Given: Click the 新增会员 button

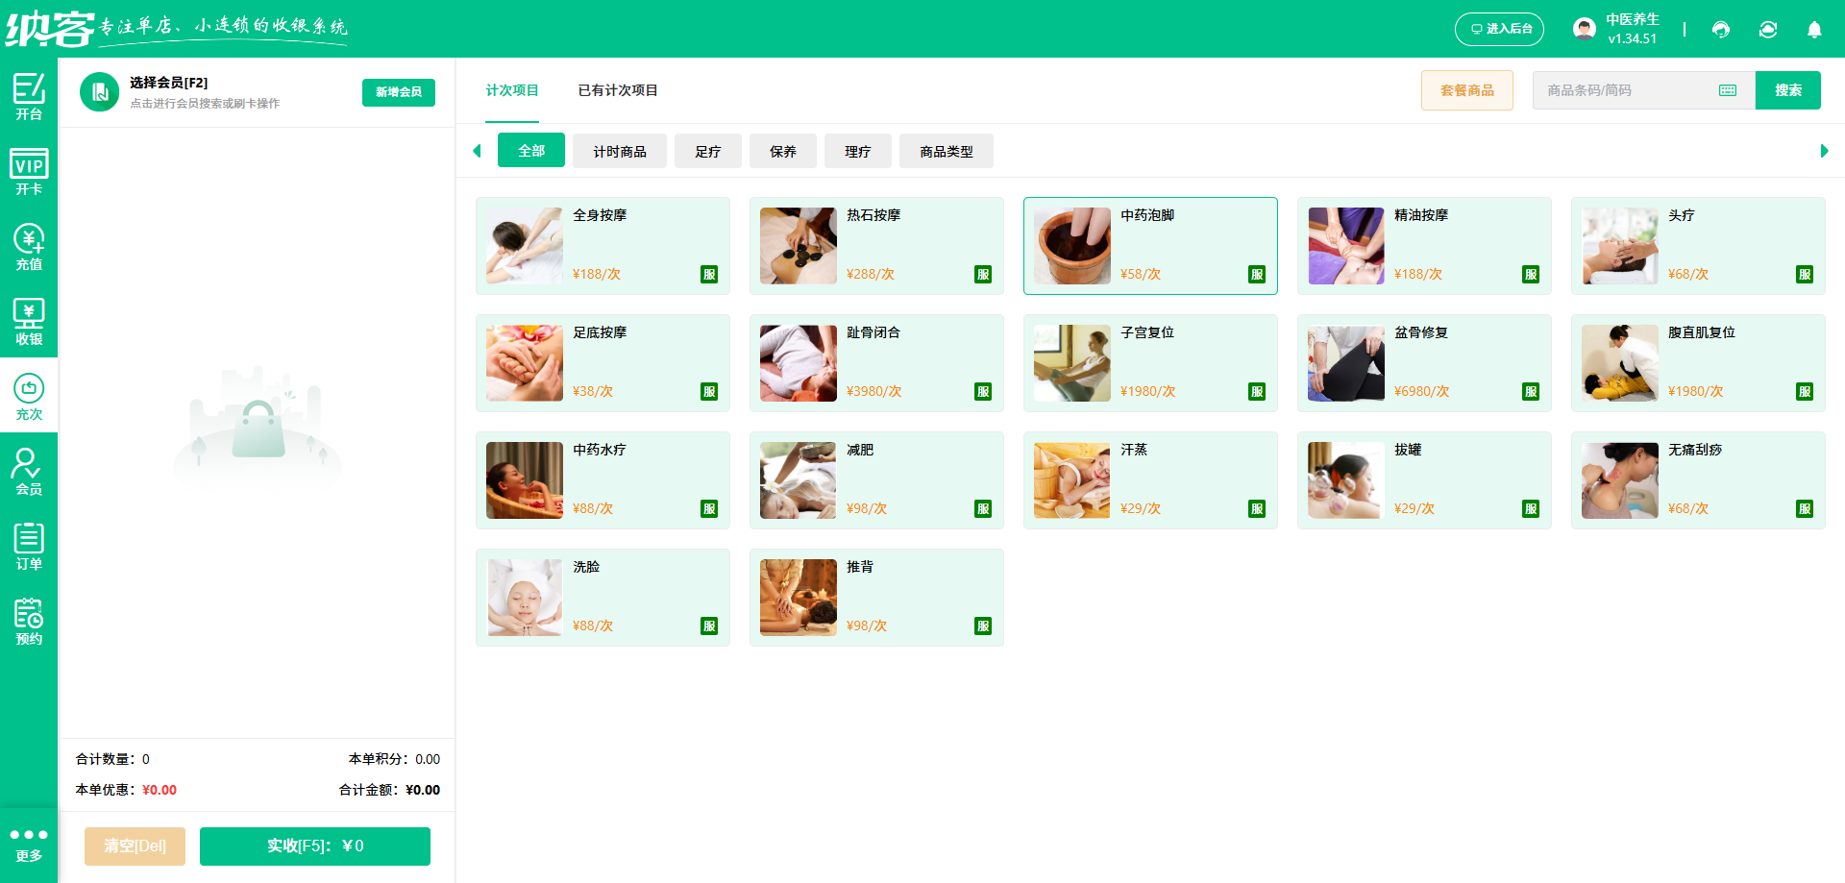Looking at the screenshot, I should 398,92.
